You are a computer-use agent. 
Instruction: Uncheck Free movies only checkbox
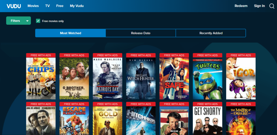(38, 21)
